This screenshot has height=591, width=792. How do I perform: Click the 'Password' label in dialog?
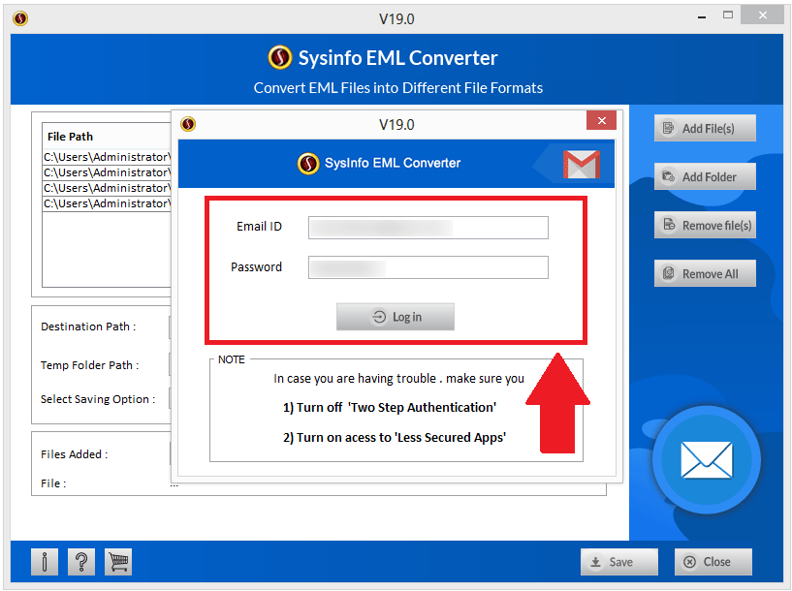[256, 267]
